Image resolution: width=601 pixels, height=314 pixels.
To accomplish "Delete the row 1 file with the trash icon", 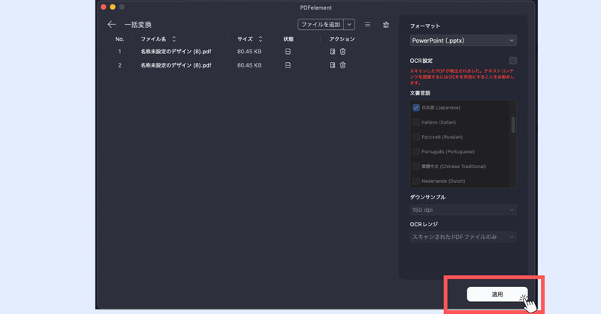I will click(x=343, y=52).
